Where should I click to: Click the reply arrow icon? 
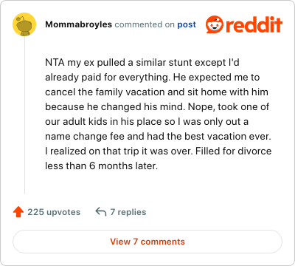101,212
